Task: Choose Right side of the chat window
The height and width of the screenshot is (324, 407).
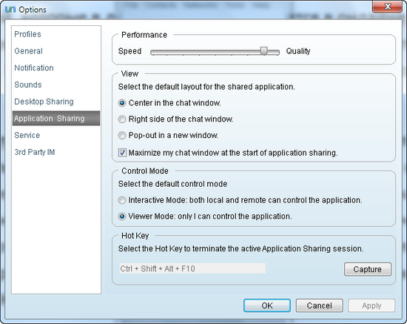Action: (122, 119)
